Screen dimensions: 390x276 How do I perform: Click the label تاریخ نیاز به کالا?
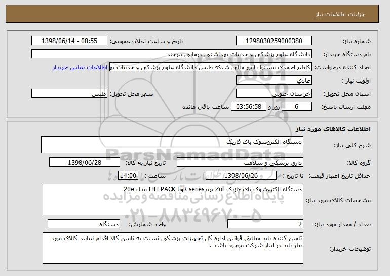pyautogui.click(x=145, y=163)
